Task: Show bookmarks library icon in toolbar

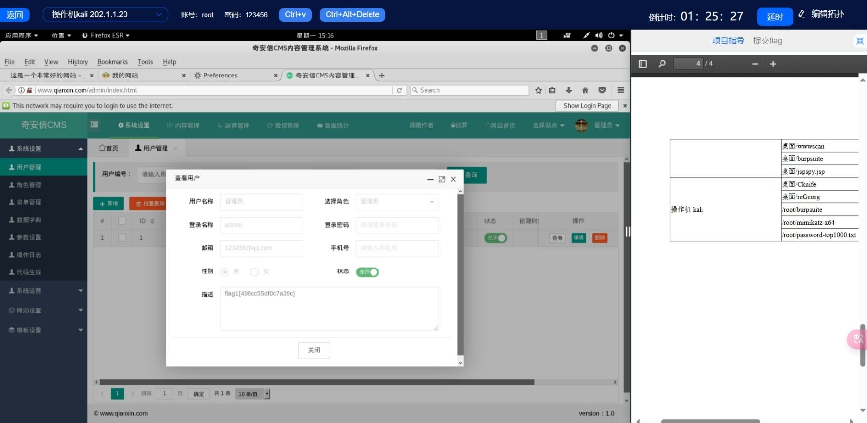Action: (552, 90)
